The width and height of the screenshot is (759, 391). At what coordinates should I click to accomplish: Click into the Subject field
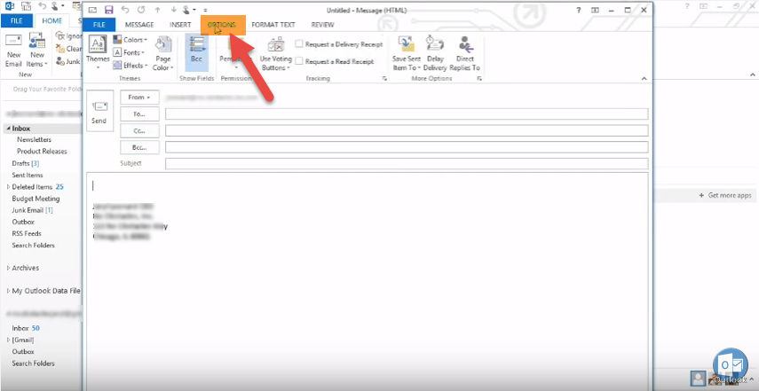pos(406,164)
